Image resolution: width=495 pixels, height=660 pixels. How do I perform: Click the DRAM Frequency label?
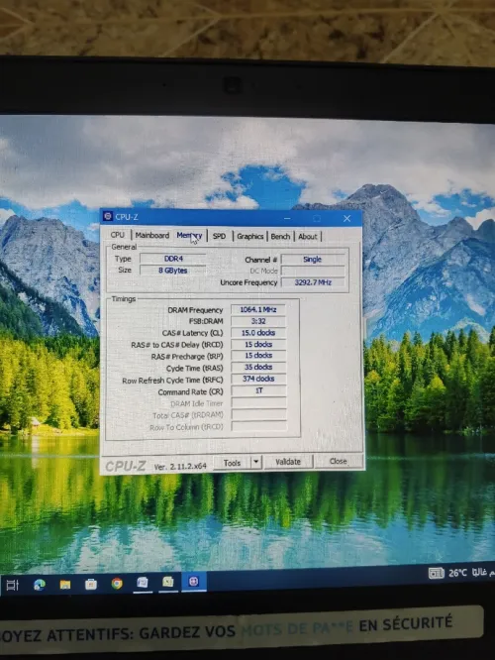pos(195,310)
